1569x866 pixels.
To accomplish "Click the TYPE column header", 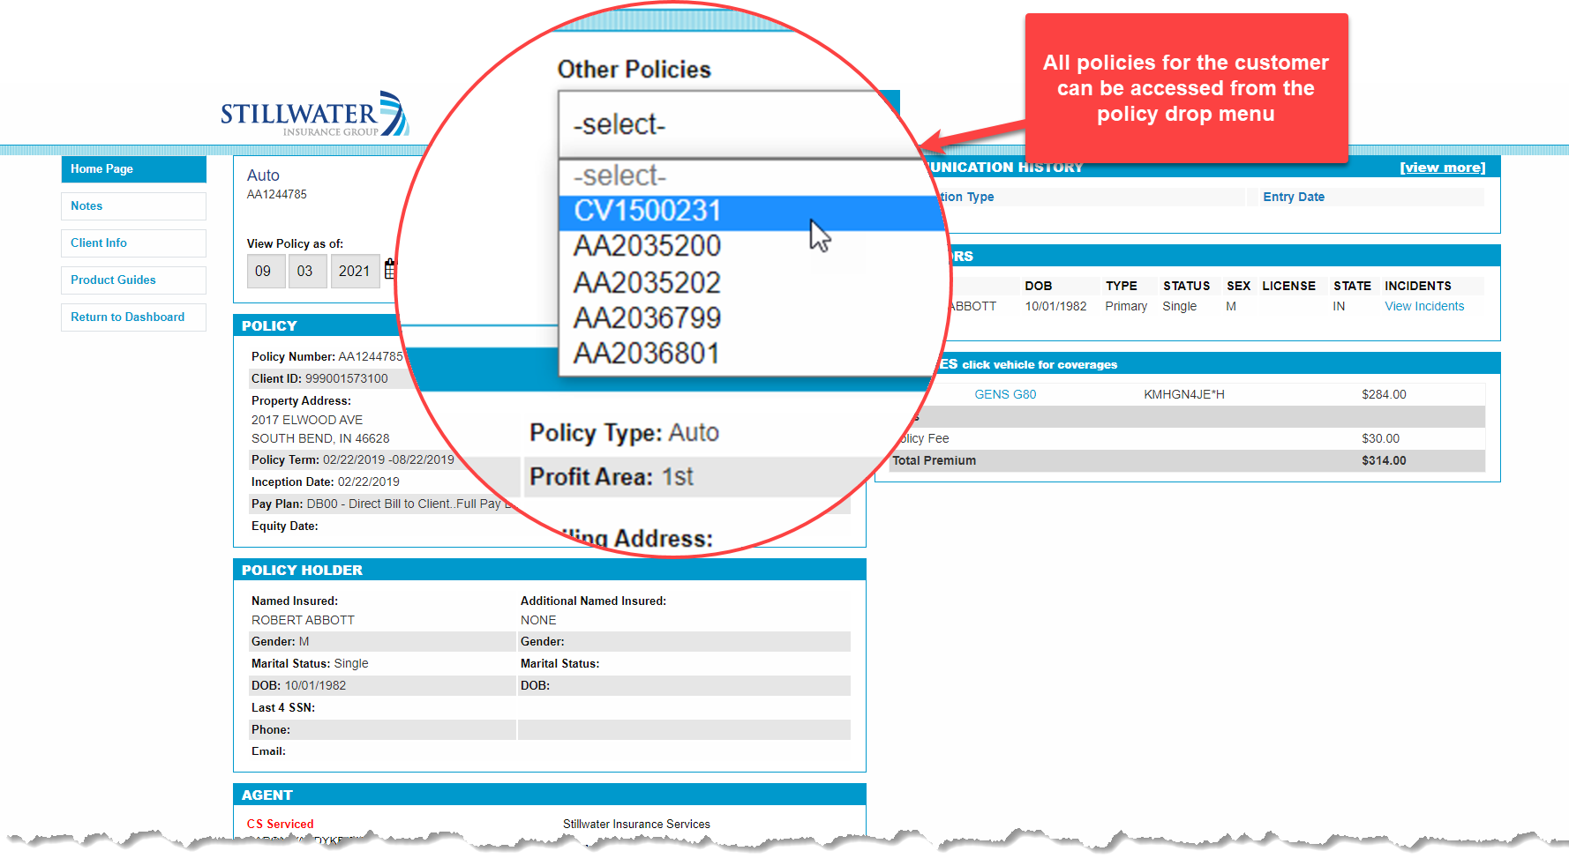I will [1122, 286].
